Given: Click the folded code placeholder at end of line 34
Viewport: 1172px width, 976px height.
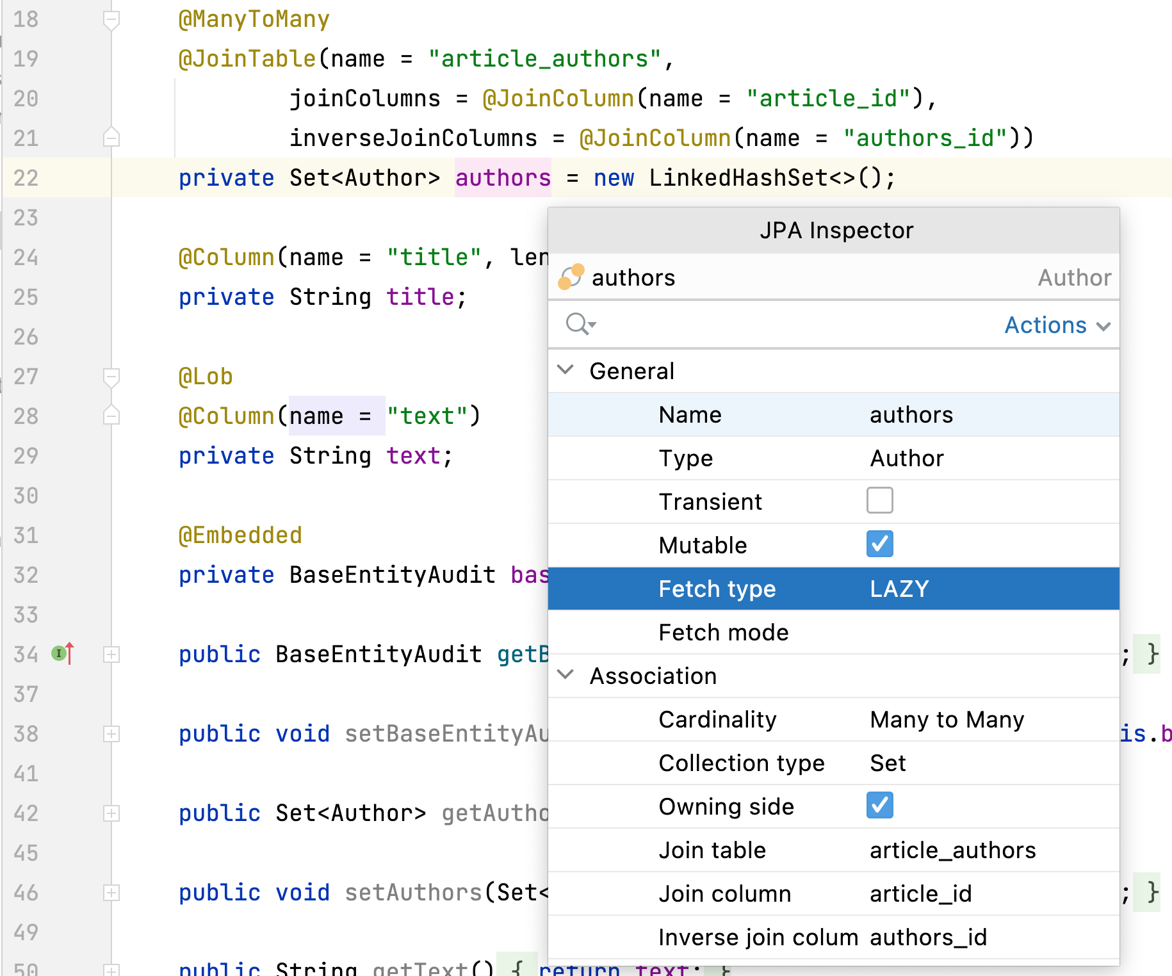Looking at the screenshot, I should (x=1148, y=654).
